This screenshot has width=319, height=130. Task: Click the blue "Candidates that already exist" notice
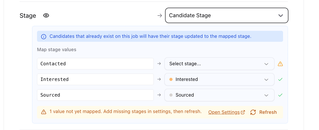click(160, 36)
